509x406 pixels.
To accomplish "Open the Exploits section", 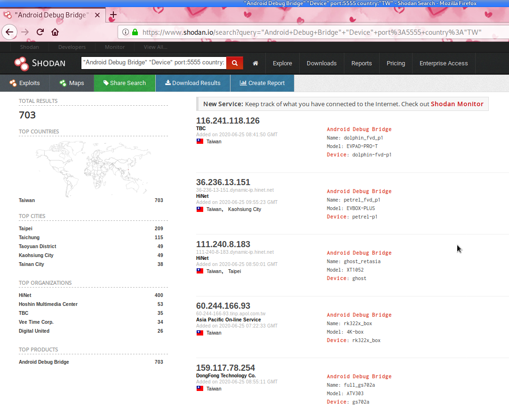I will tap(24, 83).
